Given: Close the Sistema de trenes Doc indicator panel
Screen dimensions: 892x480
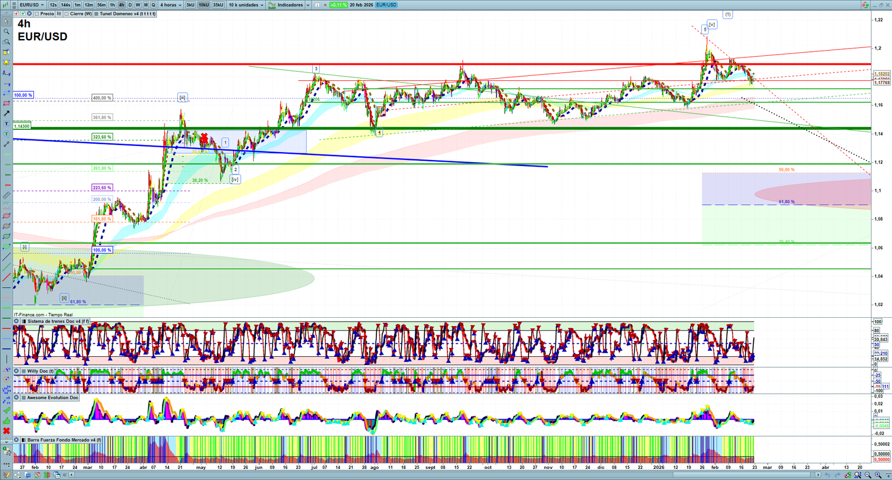Looking at the screenshot, I should tap(17, 322).
